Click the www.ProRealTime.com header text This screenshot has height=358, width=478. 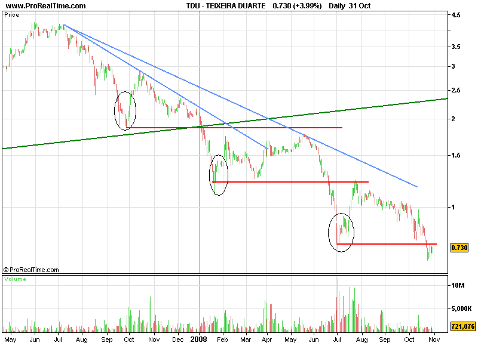pos(46,6)
